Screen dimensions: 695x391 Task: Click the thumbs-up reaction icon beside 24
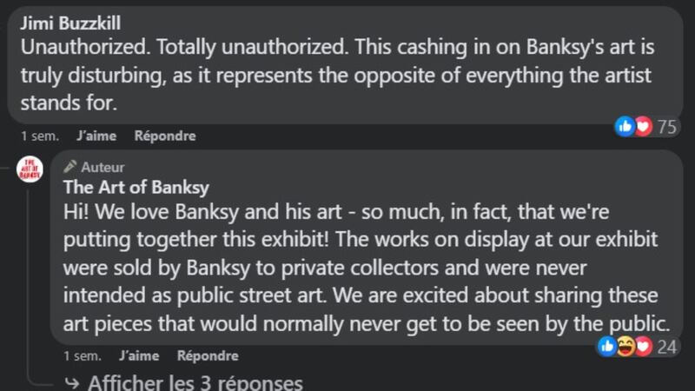pos(607,347)
